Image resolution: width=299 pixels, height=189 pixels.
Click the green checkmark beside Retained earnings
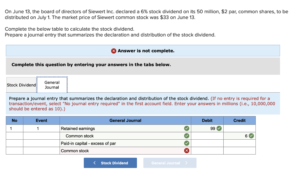click(x=187, y=128)
